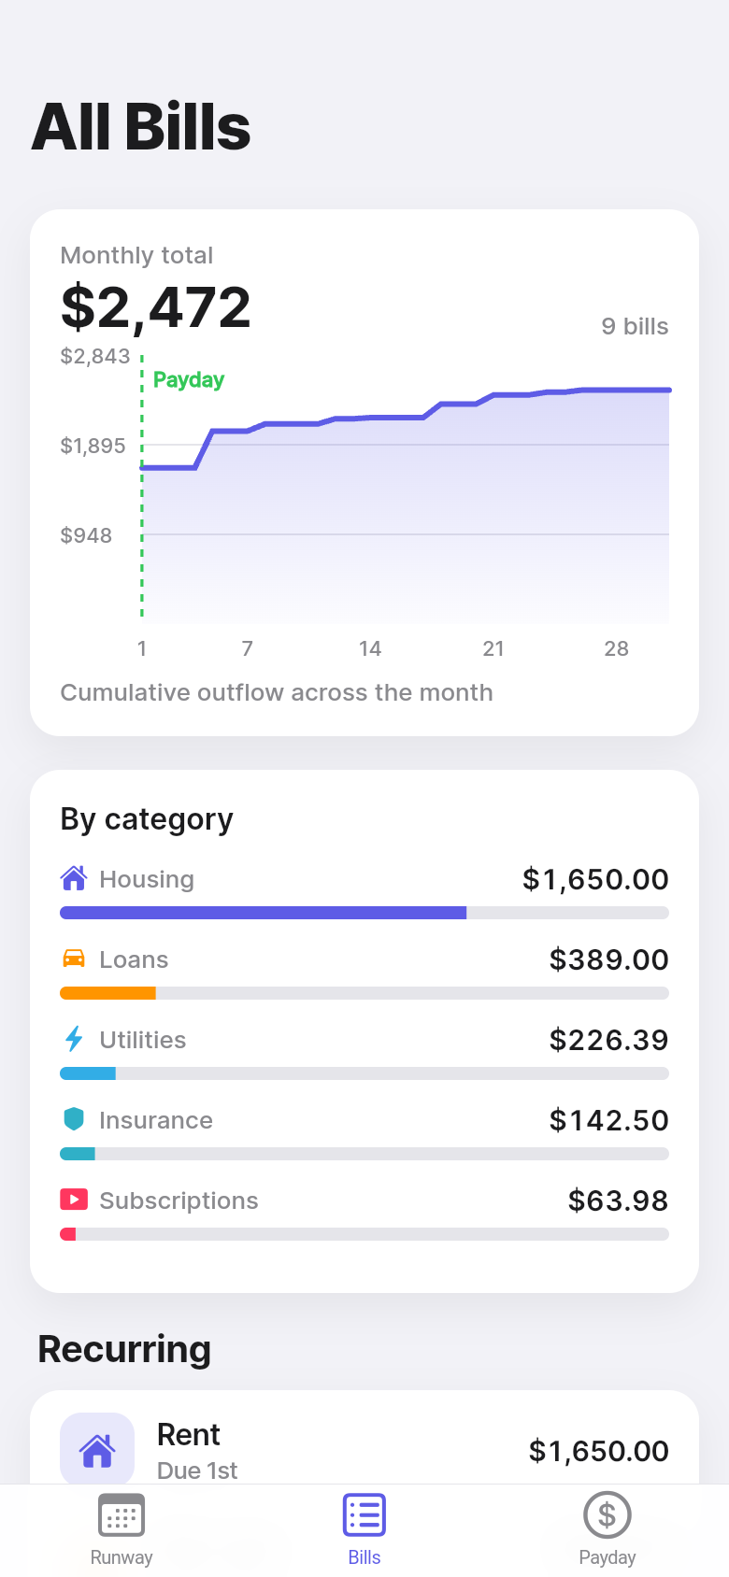Tap the Loans car icon
The width and height of the screenshot is (729, 1577).
(x=74, y=959)
